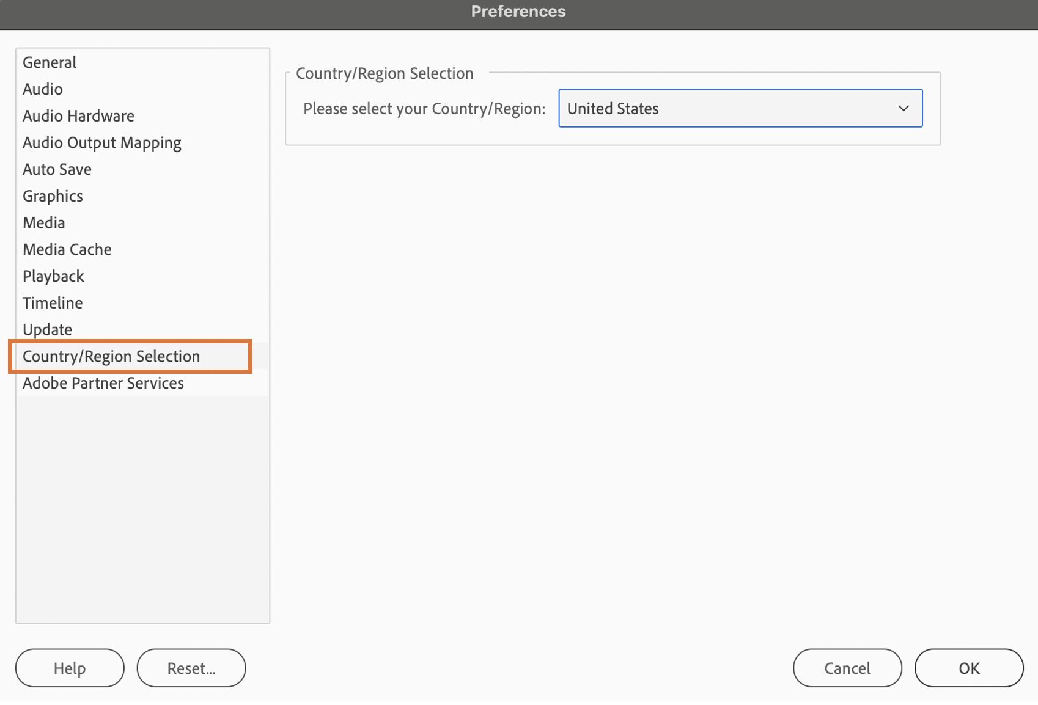The height and width of the screenshot is (705, 1038).
Task: Go to Playback preferences
Action: point(53,276)
